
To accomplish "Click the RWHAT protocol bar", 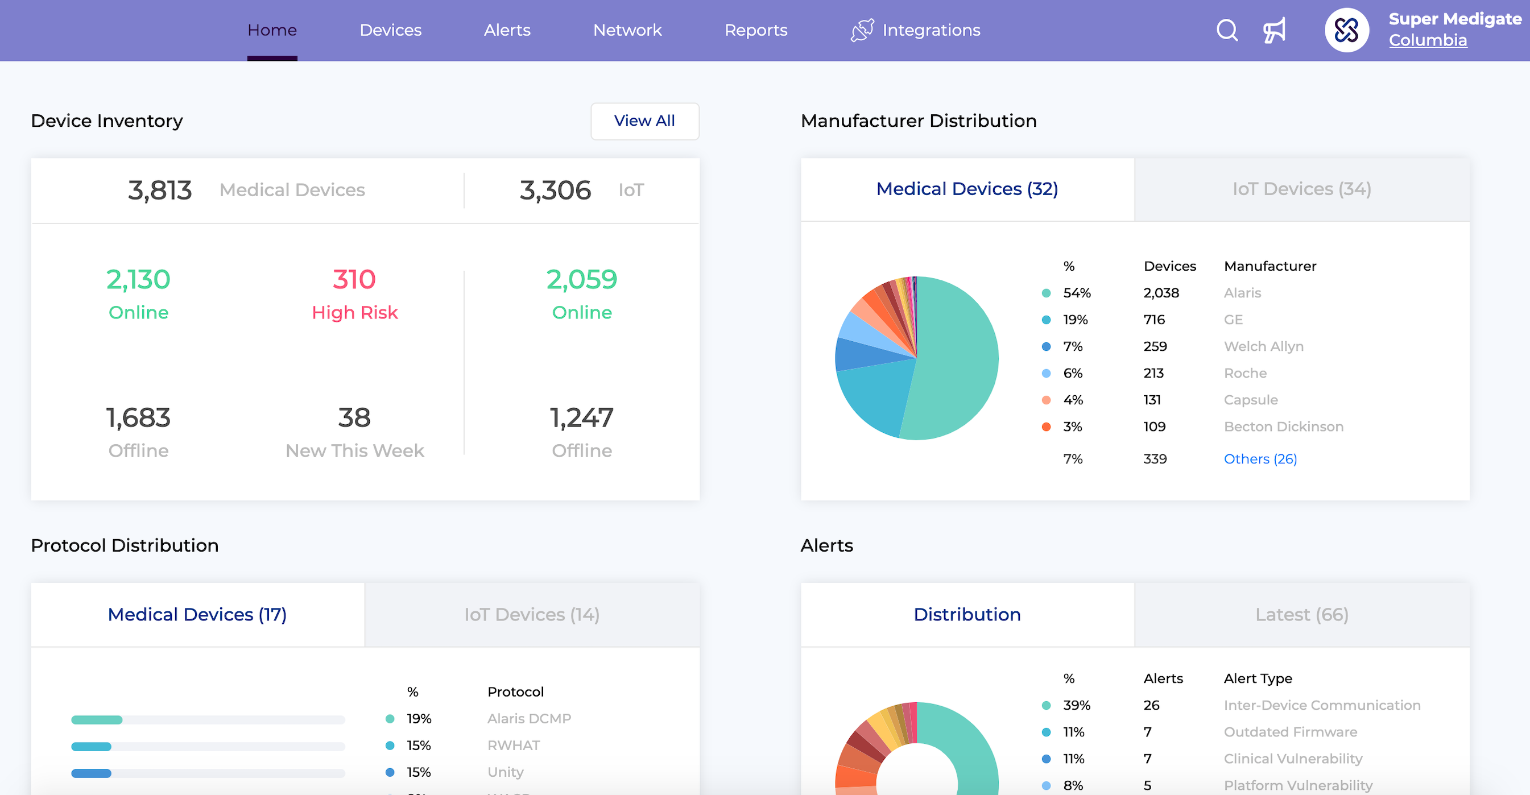I will [x=208, y=746].
